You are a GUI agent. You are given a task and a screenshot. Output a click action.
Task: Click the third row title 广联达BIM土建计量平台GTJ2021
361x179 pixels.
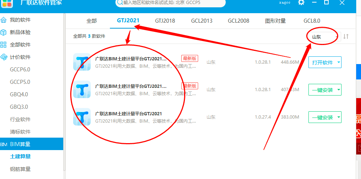[x=128, y=114]
